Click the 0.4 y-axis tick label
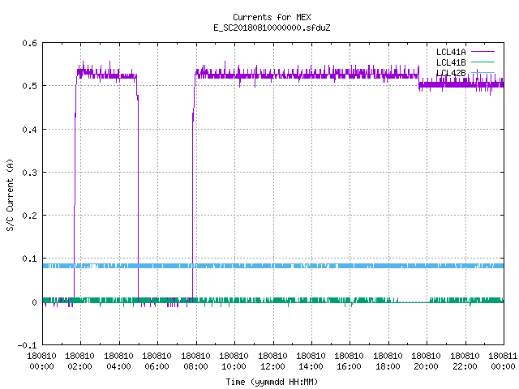This screenshot has height=389, width=519. pyautogui.click(x=29, y=130)
